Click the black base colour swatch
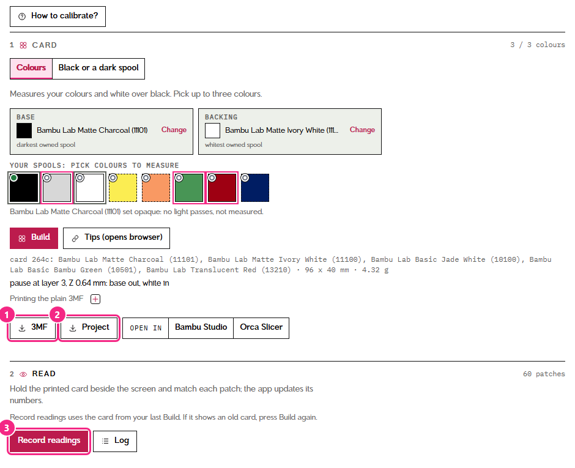 tap(24, 130)
